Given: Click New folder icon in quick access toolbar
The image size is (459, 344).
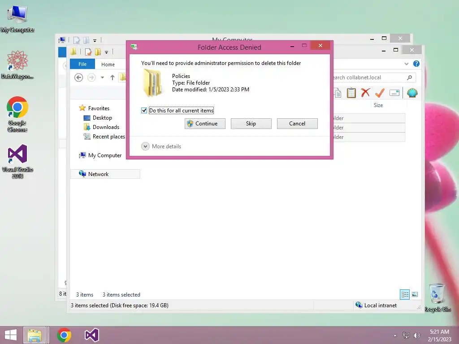Looking at the screenshot, I should [98, 52].
